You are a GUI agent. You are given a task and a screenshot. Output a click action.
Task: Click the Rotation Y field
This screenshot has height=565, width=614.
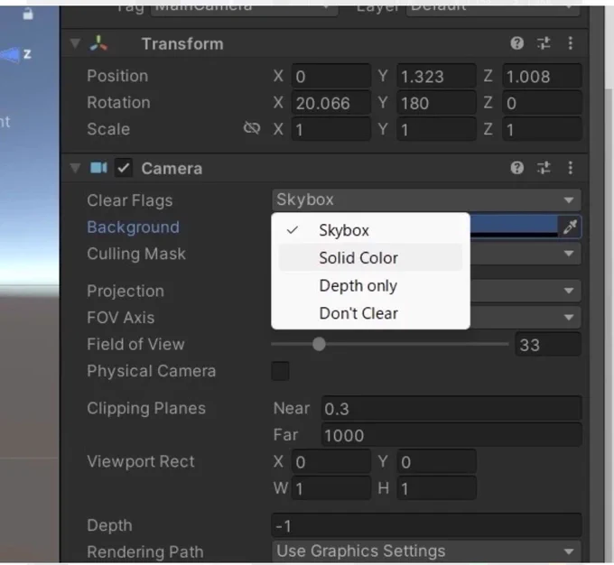[x=437, y=103]
